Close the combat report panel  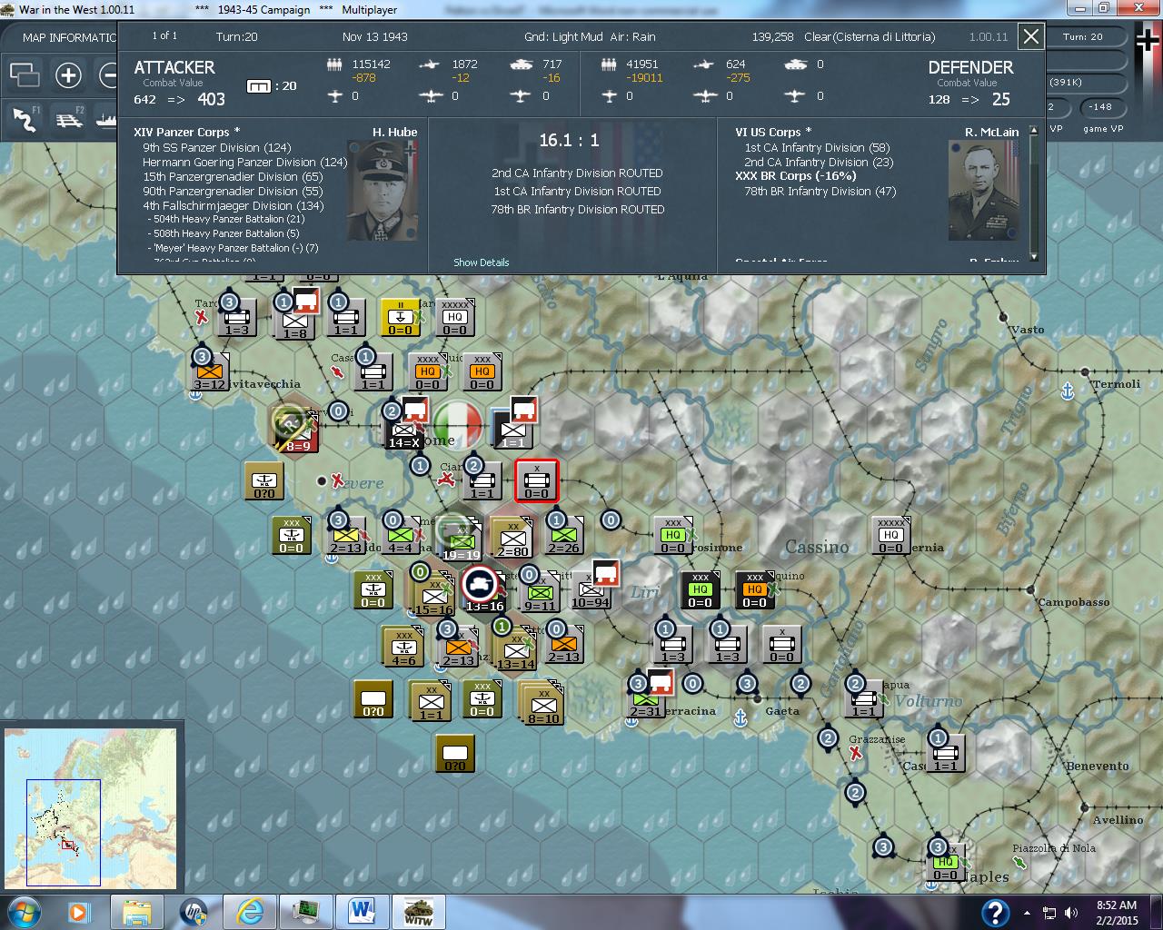(1031, 36)
